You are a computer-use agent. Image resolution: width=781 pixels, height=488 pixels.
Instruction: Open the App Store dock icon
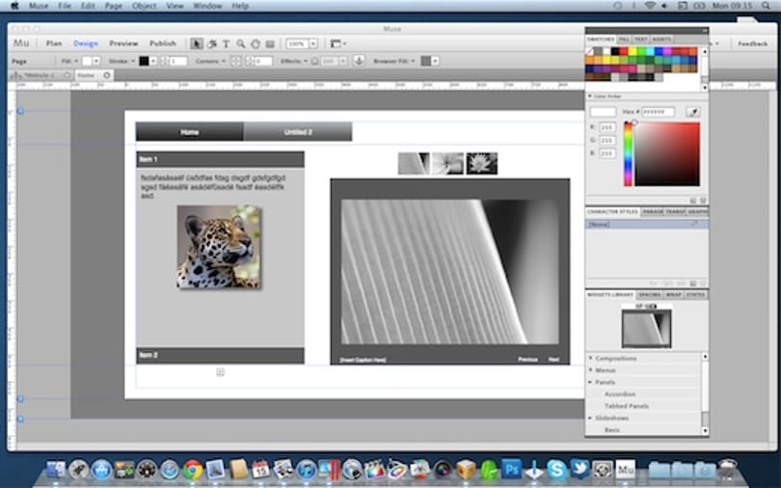coord(101,470)
